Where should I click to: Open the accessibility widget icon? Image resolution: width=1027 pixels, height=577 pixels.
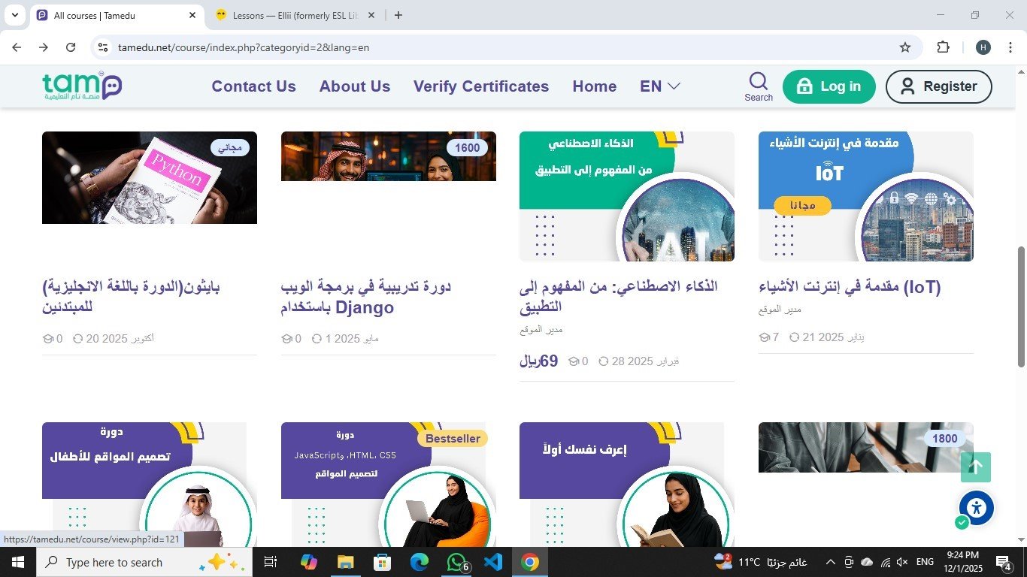(x=976, y=508)
